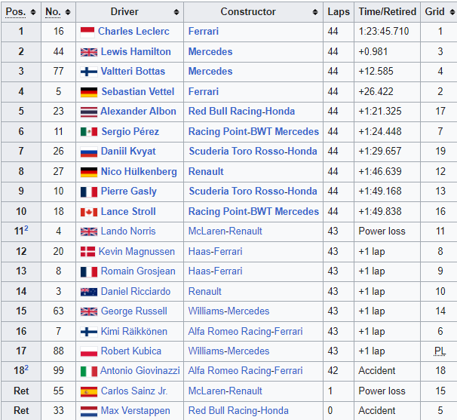Open Sebastian Vettel driver link
The height and width of the screenshot is (420, 457).
[x=138, y=91]
